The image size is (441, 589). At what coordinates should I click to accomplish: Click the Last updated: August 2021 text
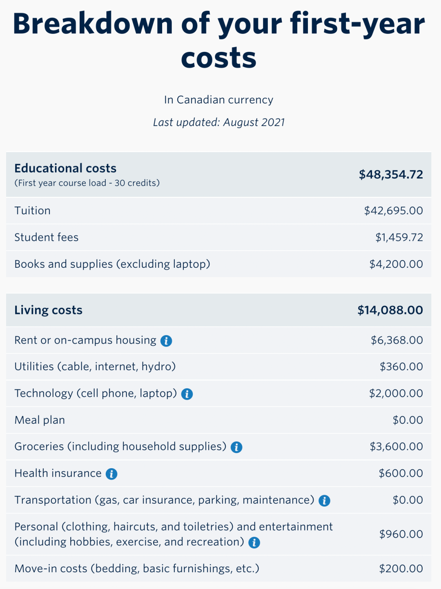(219, 122)
